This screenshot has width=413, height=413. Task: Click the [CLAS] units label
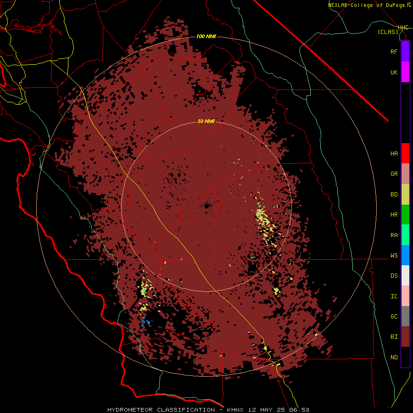click(388, 32)
